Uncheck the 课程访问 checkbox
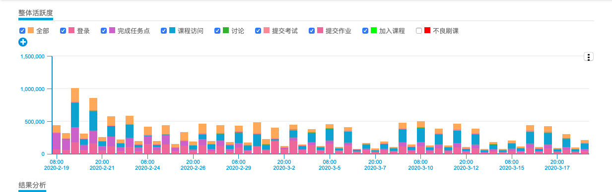The width and height of the screenshot is (612, 192). click(164, 31)
